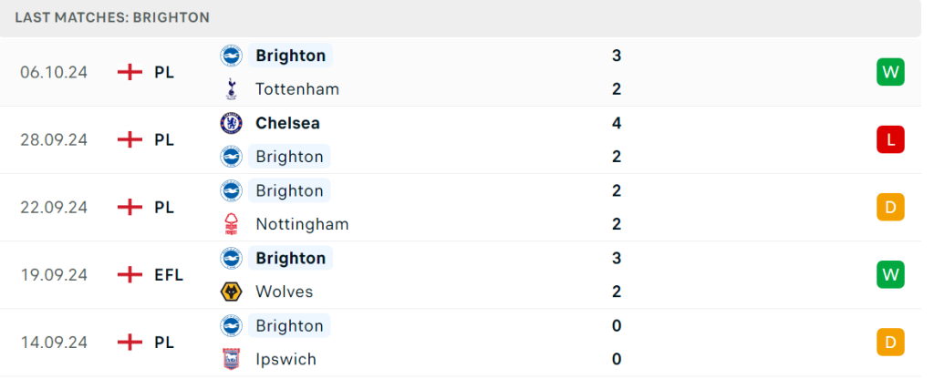The image size is (934, 379).
Task: Click orange D badge for Nottingham match
Action: click(x=890, y=207)
